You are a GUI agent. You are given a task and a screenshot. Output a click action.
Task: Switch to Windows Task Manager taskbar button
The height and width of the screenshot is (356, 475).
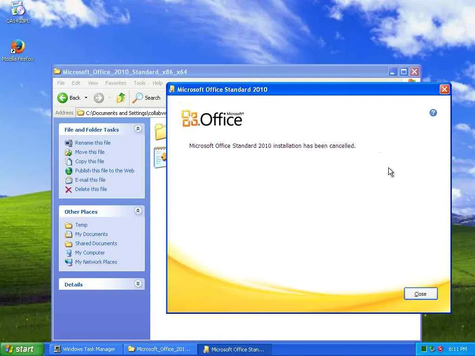tap(86, 350)
